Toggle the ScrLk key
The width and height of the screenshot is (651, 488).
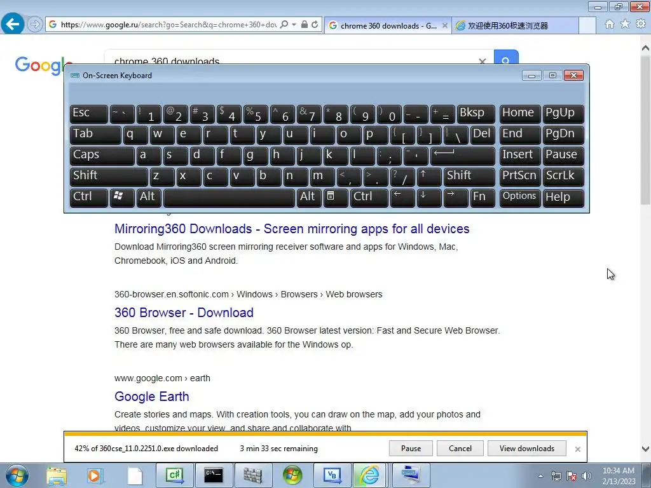coord(563,177)
